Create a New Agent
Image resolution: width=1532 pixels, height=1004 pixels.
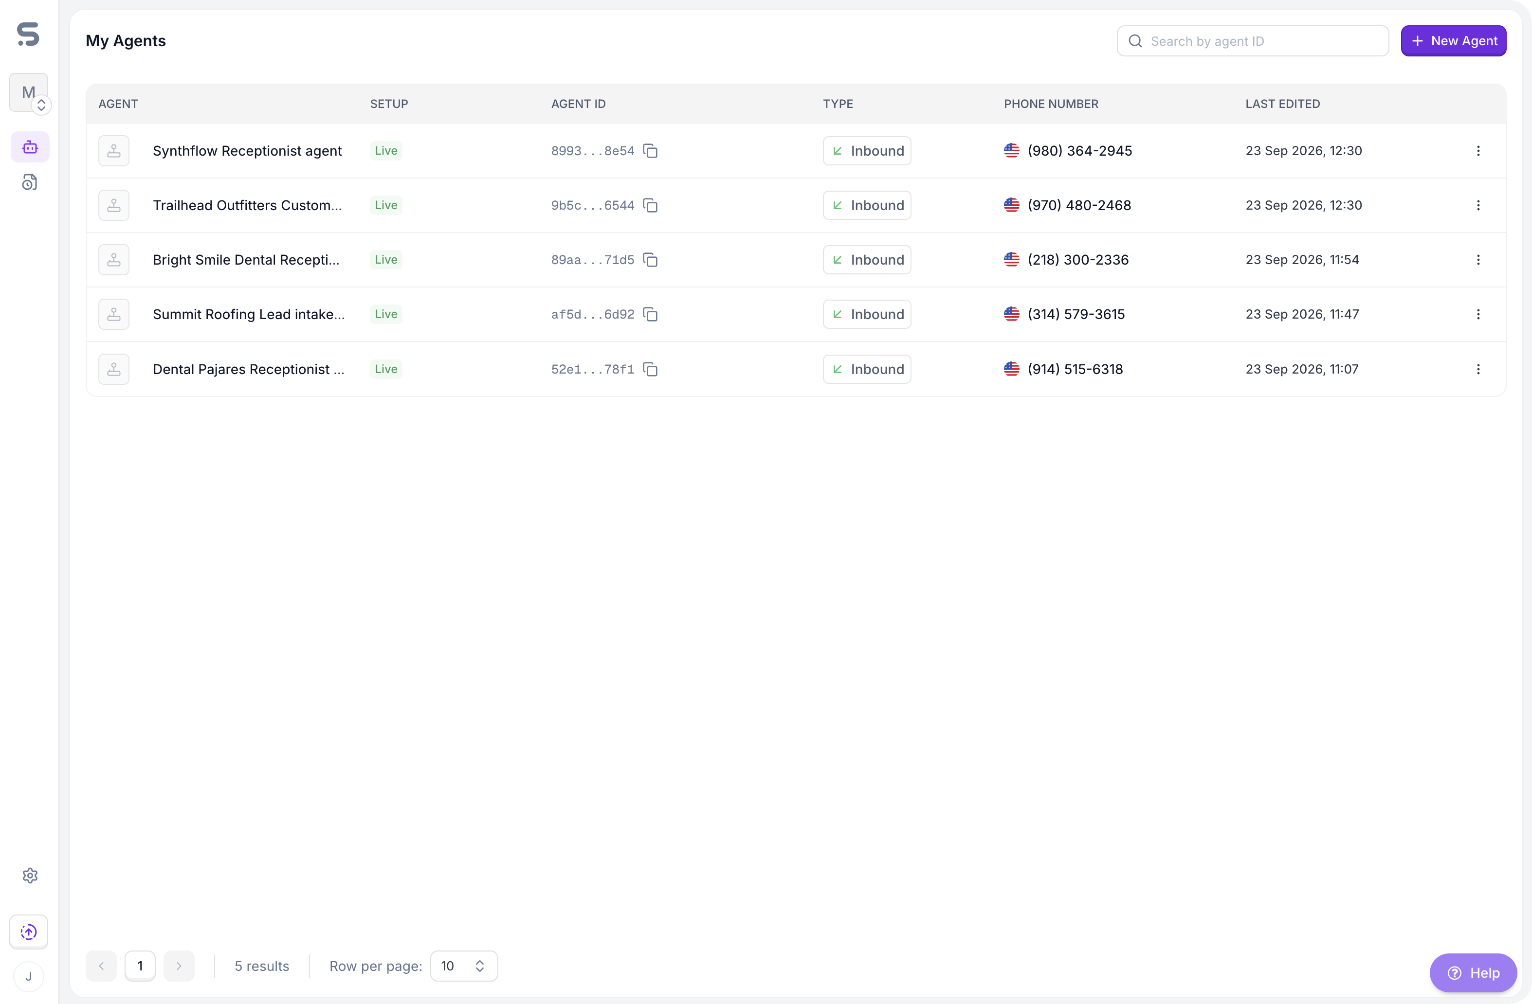click(1454, 41)
